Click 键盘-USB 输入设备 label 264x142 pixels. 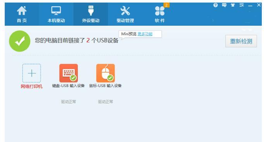[x=69, y=86]
